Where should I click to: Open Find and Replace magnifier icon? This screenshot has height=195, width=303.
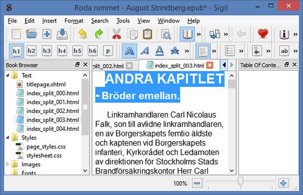(x=166, y=34)
